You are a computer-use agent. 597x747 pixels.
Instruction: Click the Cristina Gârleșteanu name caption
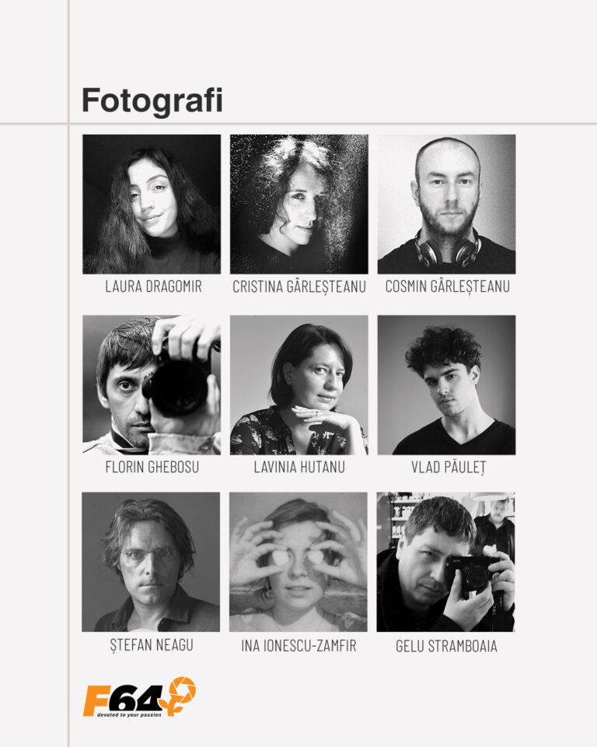tap(299, 287)
